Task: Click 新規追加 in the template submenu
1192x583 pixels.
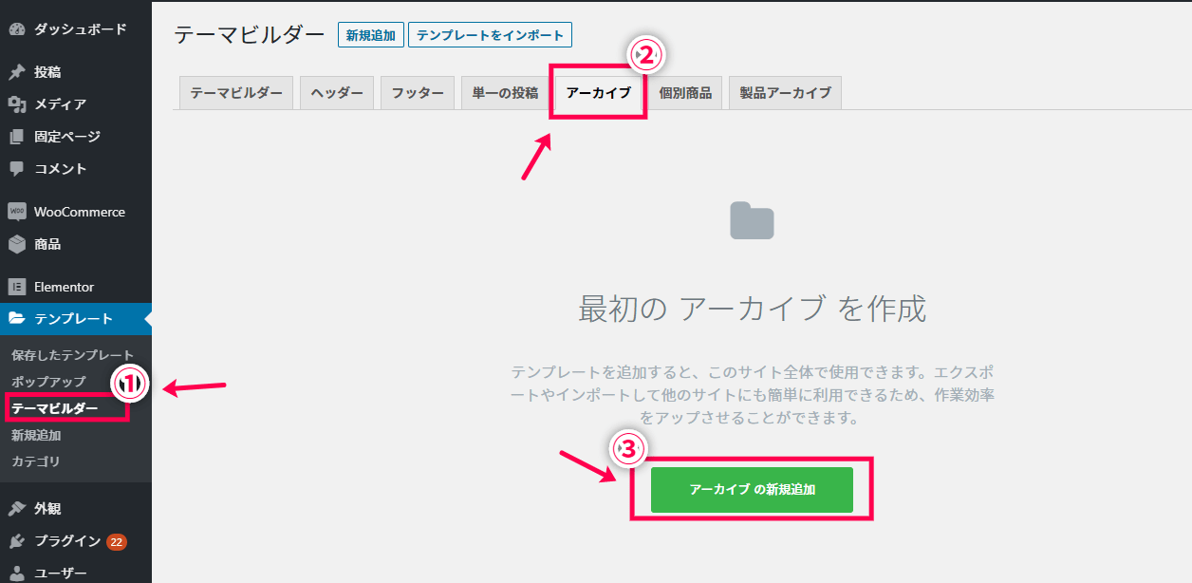Action: pos(36,435)
